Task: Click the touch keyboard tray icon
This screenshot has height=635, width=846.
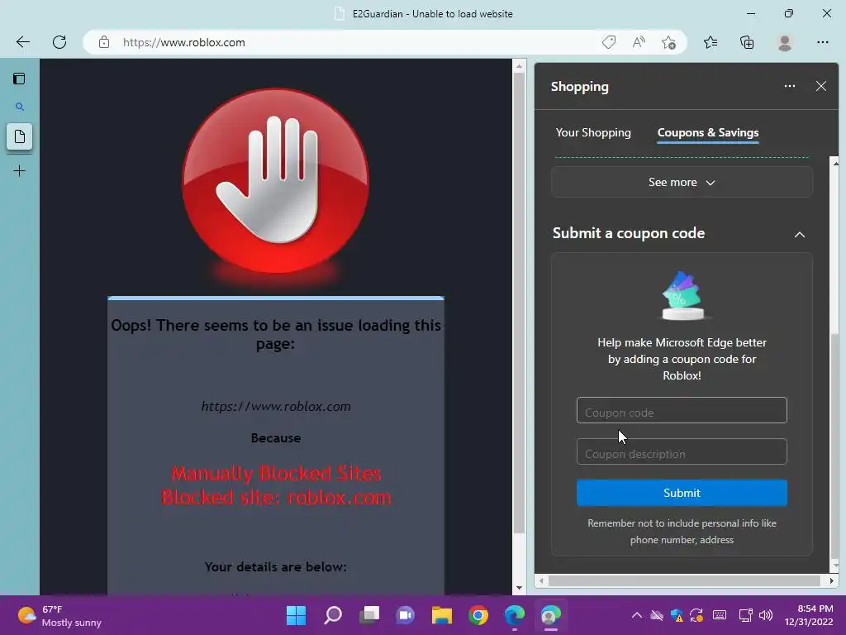Action: 720,615
